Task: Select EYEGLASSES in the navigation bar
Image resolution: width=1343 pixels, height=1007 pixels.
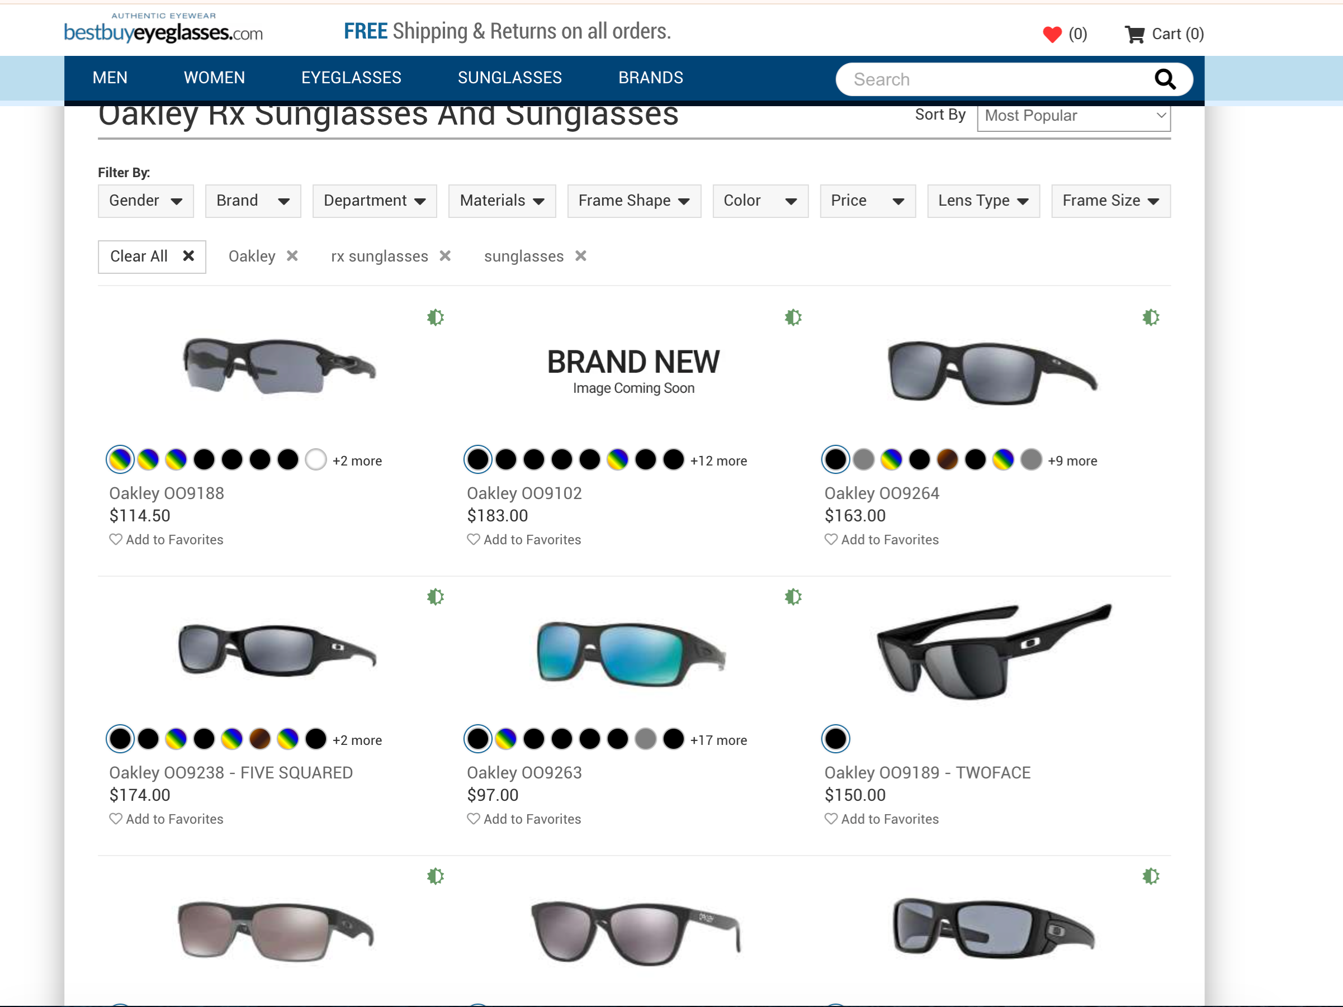Action: point(352,78)
